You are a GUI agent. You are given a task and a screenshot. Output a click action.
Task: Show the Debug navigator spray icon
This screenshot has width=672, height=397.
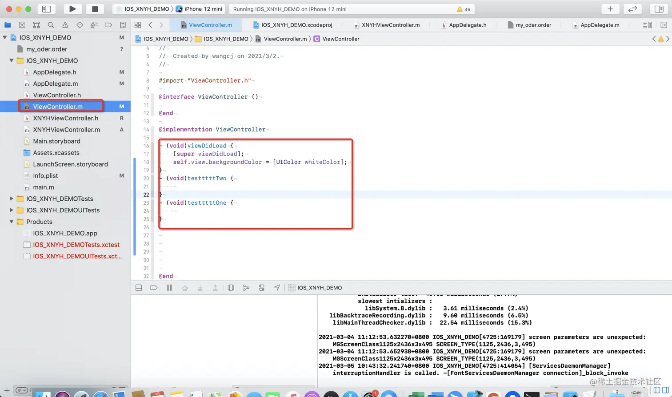click(94, 25)
